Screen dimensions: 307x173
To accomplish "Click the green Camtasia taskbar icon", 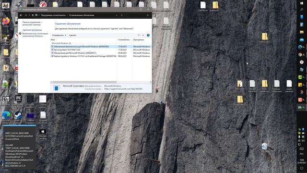I will tap(300, 77).
